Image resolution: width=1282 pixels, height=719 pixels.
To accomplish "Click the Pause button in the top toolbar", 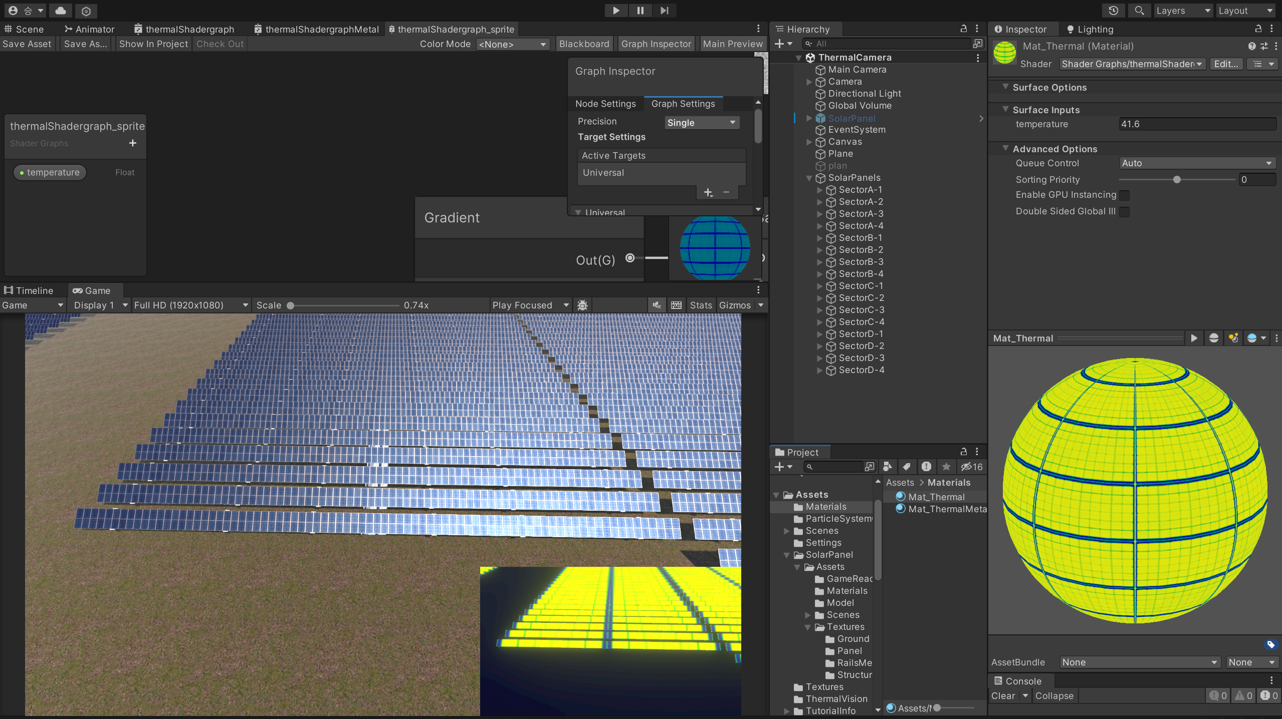I will click(x=640, y=11).
